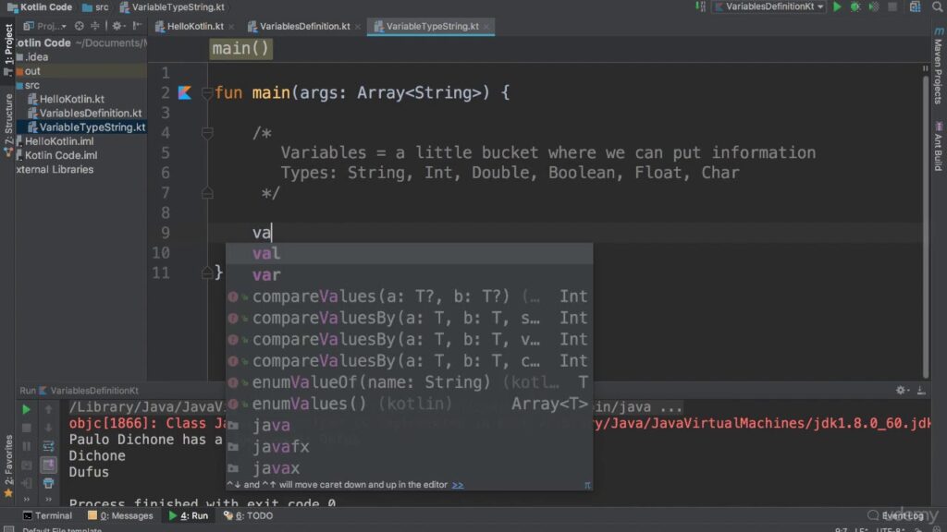Pick the 'javafx' package completion
947x532 pixels.
[409, 447]
